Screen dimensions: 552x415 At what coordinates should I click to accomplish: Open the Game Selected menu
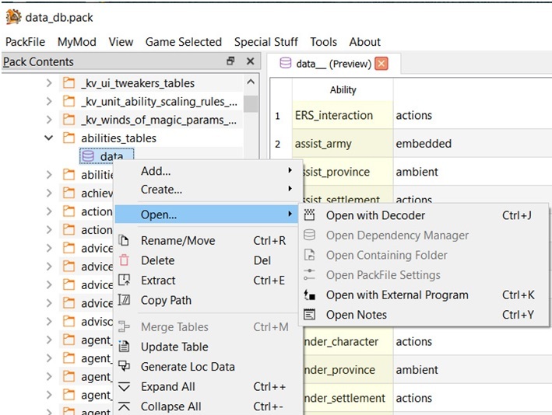tap(184, 42)
